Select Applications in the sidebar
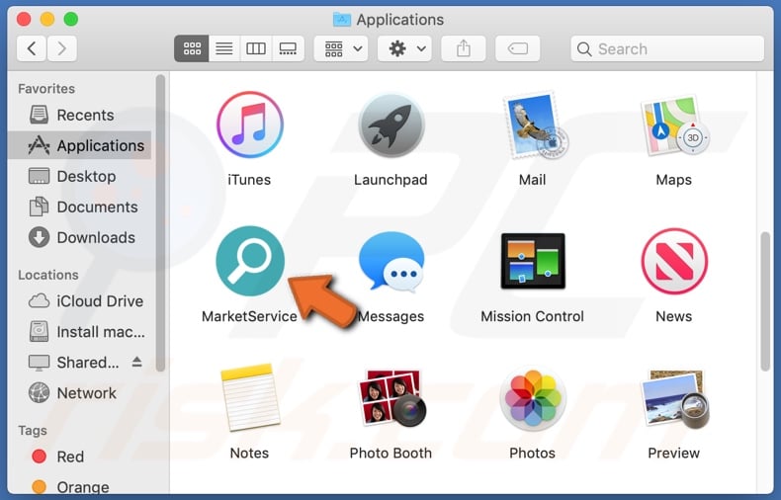Viewport: 781px width, 500px height. click(80, 145)
